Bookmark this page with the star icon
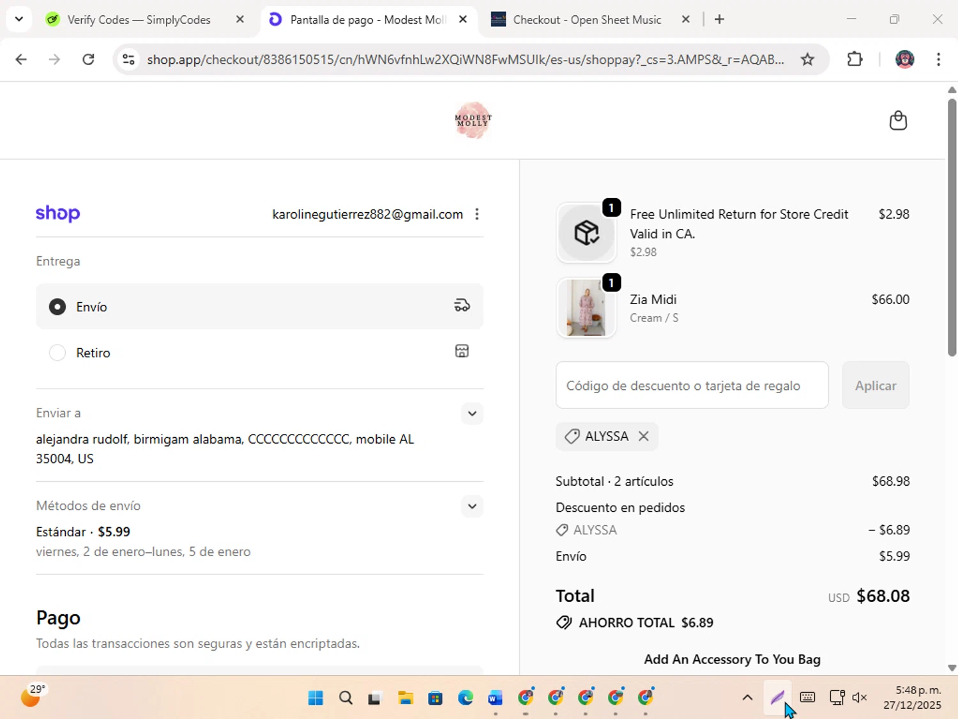 click(x=807, y=59)
